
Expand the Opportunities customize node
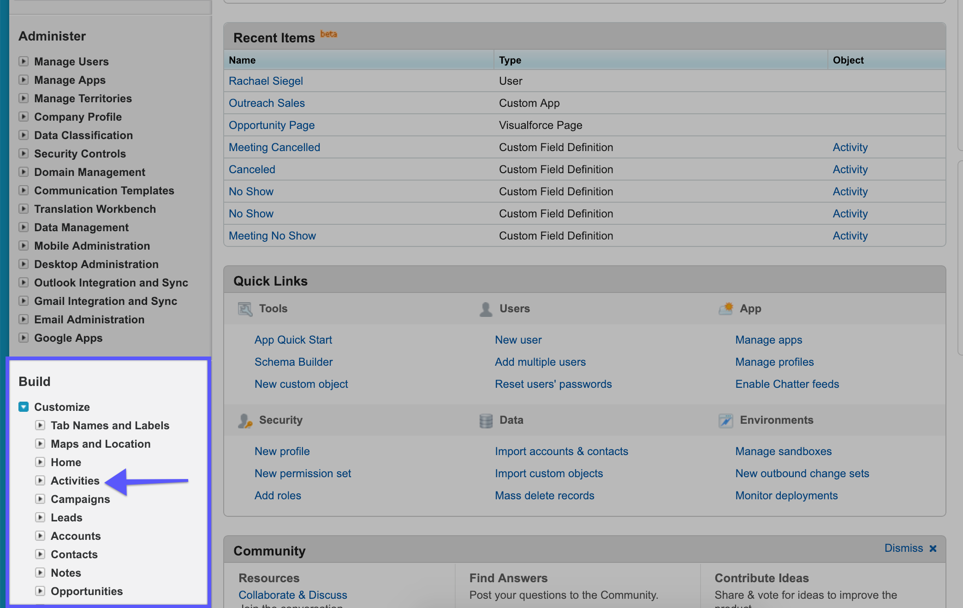[41, 591]
